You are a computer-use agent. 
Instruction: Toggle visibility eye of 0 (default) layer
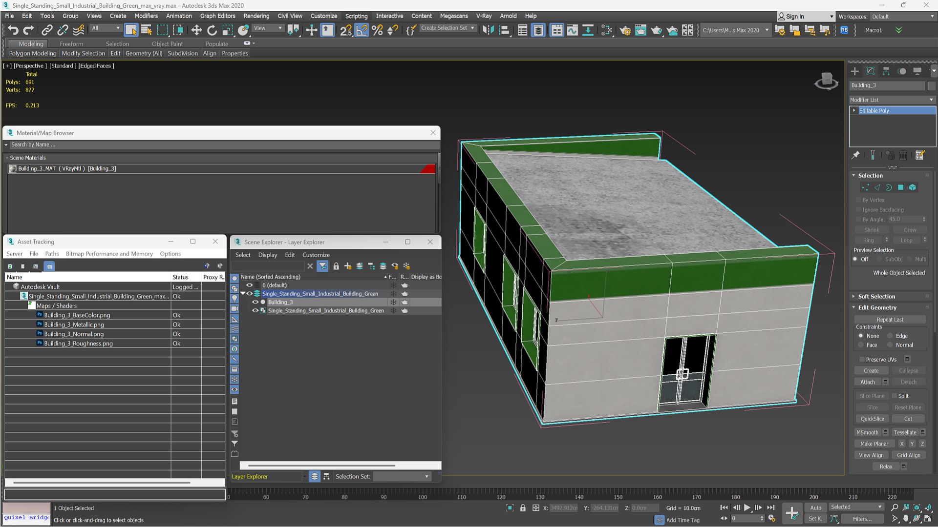pos(249,285)
